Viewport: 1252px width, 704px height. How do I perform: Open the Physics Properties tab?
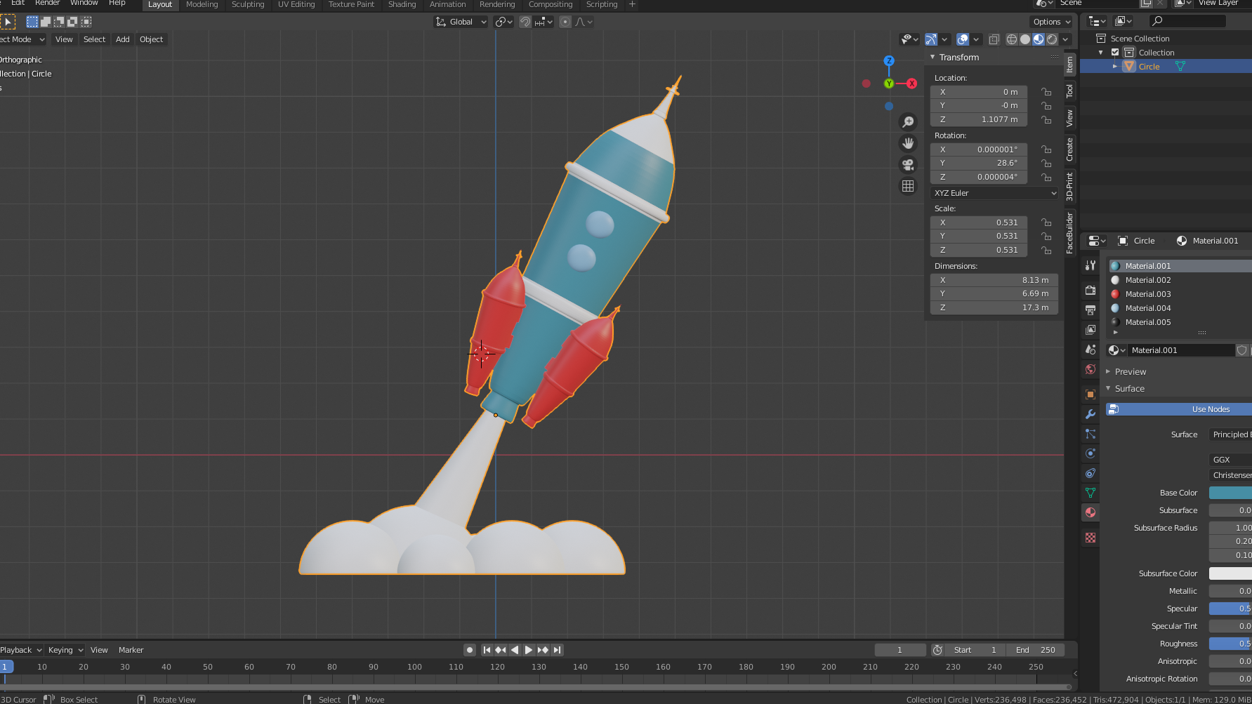[1090, 452]
